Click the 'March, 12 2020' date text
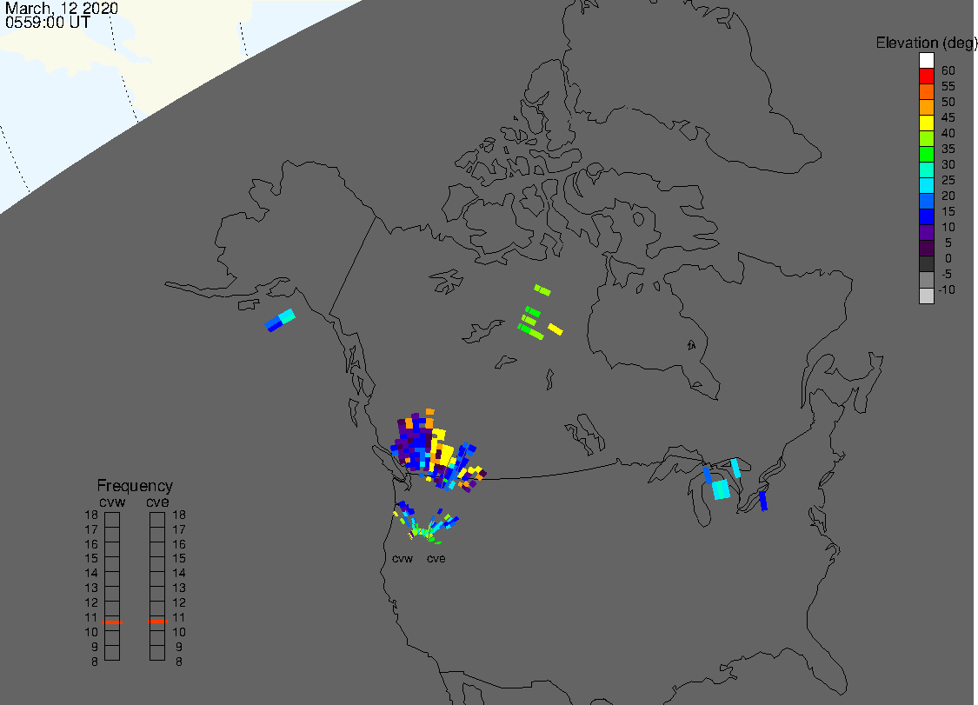The width and height of the screenshot is (978, 705). (61, 8)
